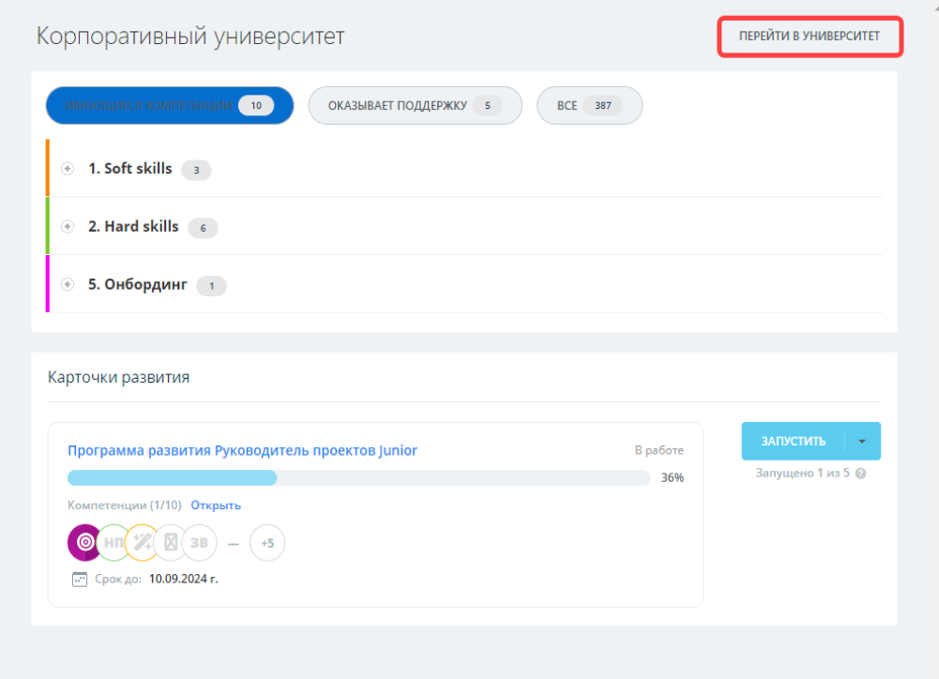The width and height of the screenshot is (939, 679).
Task: Click the Soft skills count badge 3
Action: tap(196, 170)
